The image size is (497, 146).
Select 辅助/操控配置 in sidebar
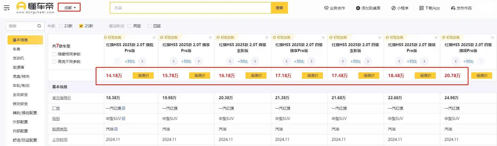[25, 113]
